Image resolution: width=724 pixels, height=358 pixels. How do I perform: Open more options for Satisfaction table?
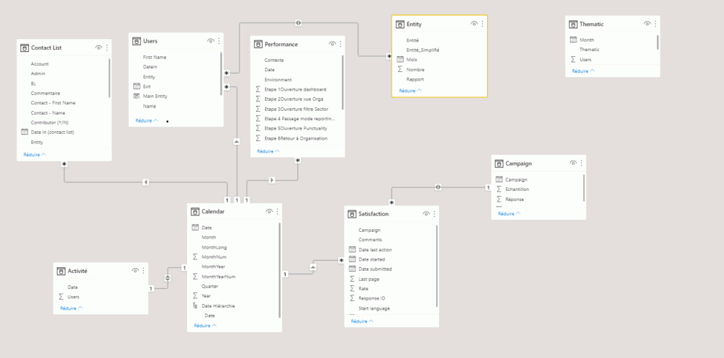tap(435, 214)
